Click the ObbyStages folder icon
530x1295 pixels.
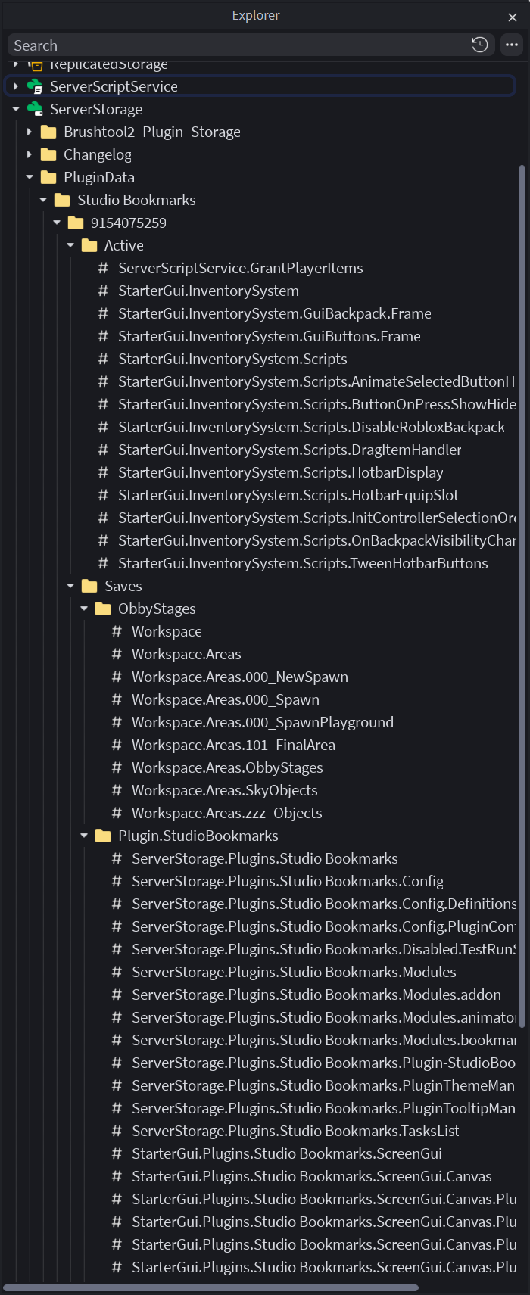103,609
